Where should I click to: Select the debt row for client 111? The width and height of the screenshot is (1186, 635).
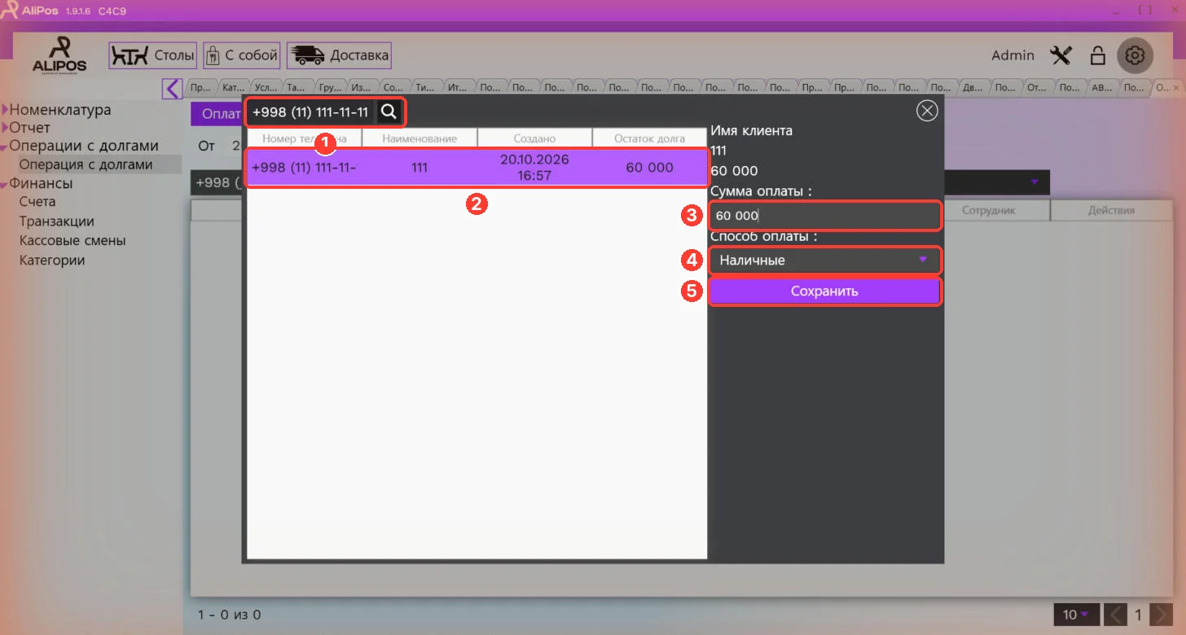coord(477,168)
